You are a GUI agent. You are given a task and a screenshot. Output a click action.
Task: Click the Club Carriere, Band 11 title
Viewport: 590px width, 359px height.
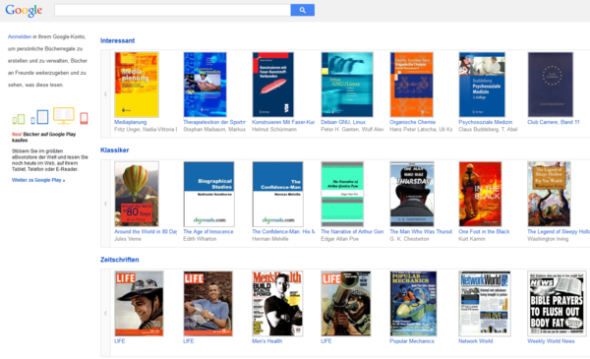[554, 122]
